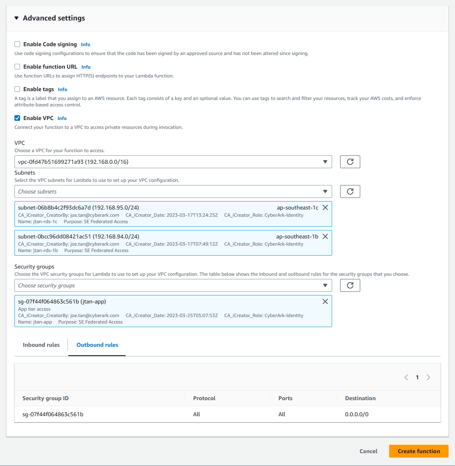Refresh the Subnets list

350,191
